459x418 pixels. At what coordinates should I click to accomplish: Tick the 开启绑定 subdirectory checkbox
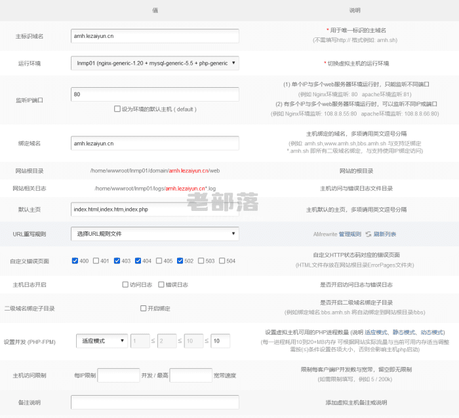click(x=144, y=309)
